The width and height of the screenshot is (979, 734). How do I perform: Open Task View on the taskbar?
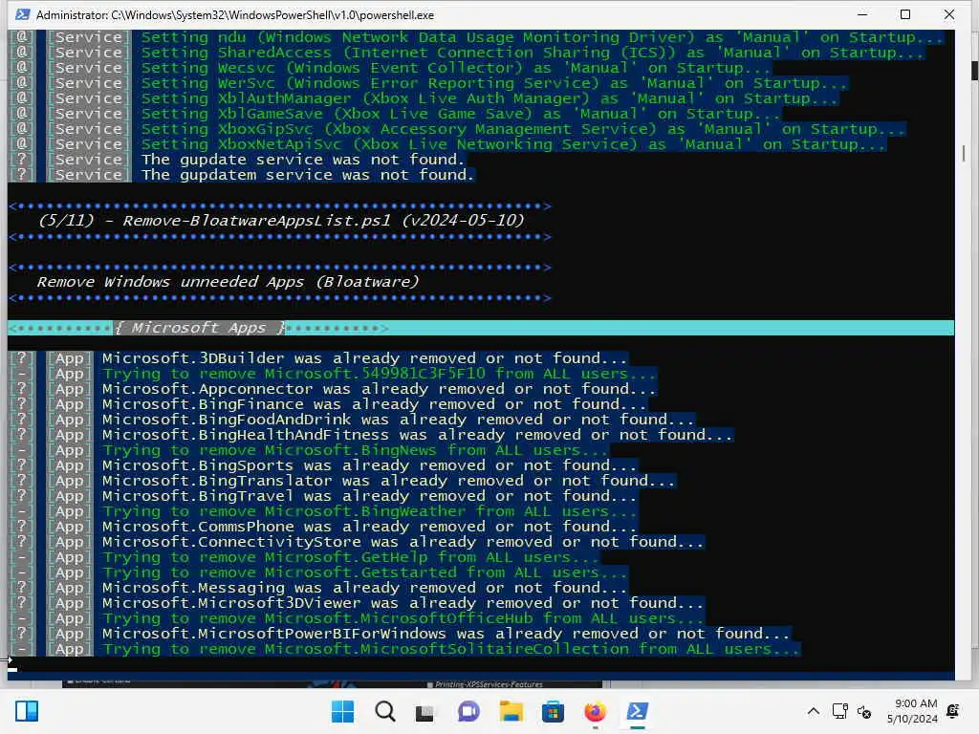pos(425,711)
